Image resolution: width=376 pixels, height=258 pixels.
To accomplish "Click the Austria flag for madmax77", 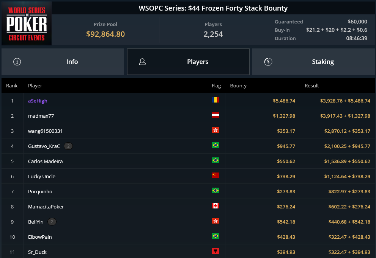I will 216,115.
